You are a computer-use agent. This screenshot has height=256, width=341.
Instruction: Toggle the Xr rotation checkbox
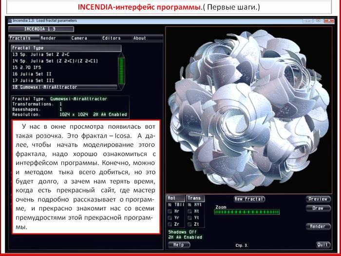coord(170,211)
